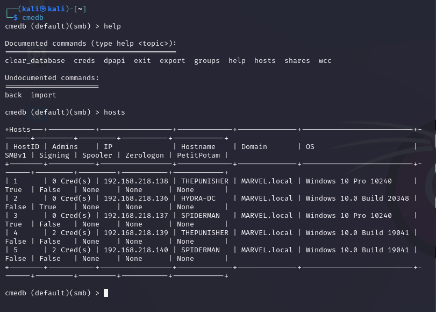The width and height of the screenshot is (436, 312).
Task: Click the 'groups' command in help list
Action: [206, 61]
